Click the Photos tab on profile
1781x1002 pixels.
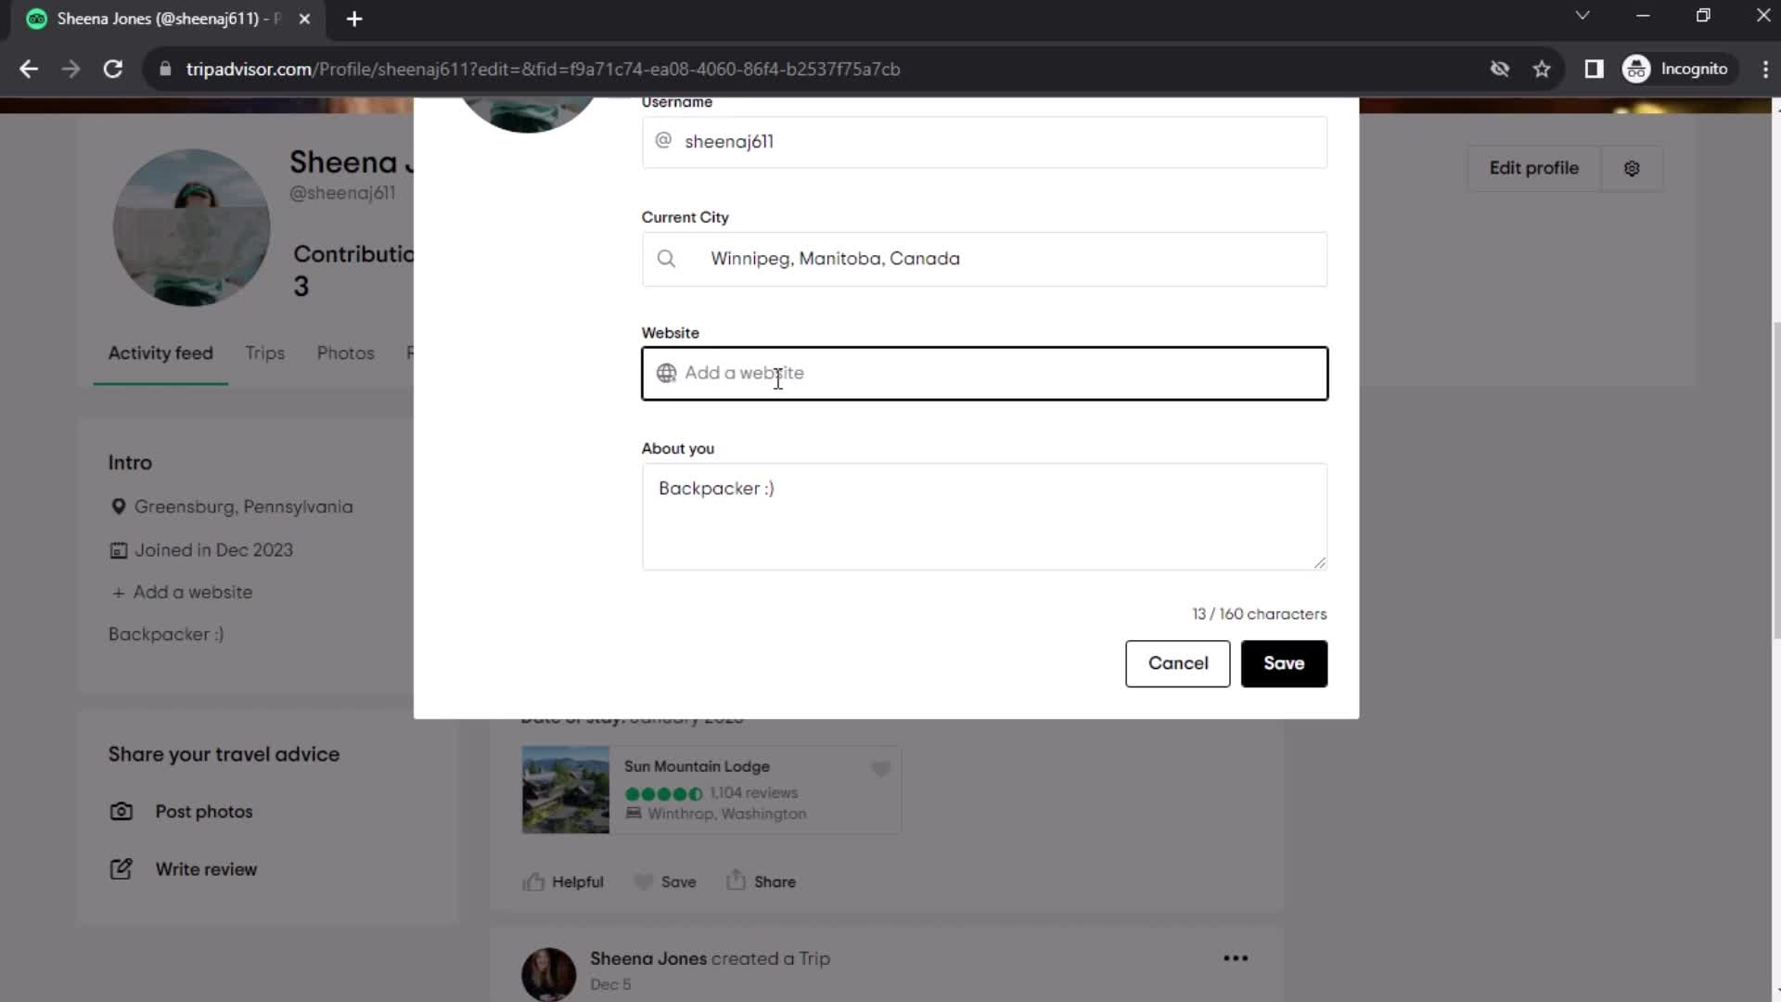tap(344, 353)
